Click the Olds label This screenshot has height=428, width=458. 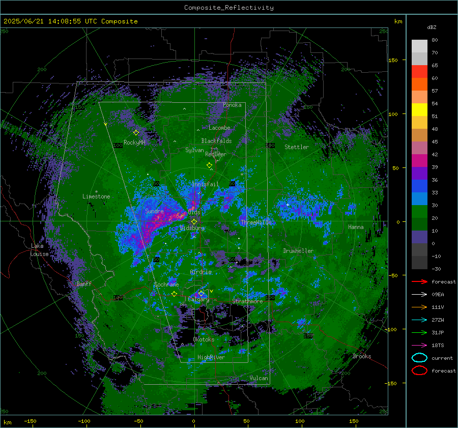point(194,212)
